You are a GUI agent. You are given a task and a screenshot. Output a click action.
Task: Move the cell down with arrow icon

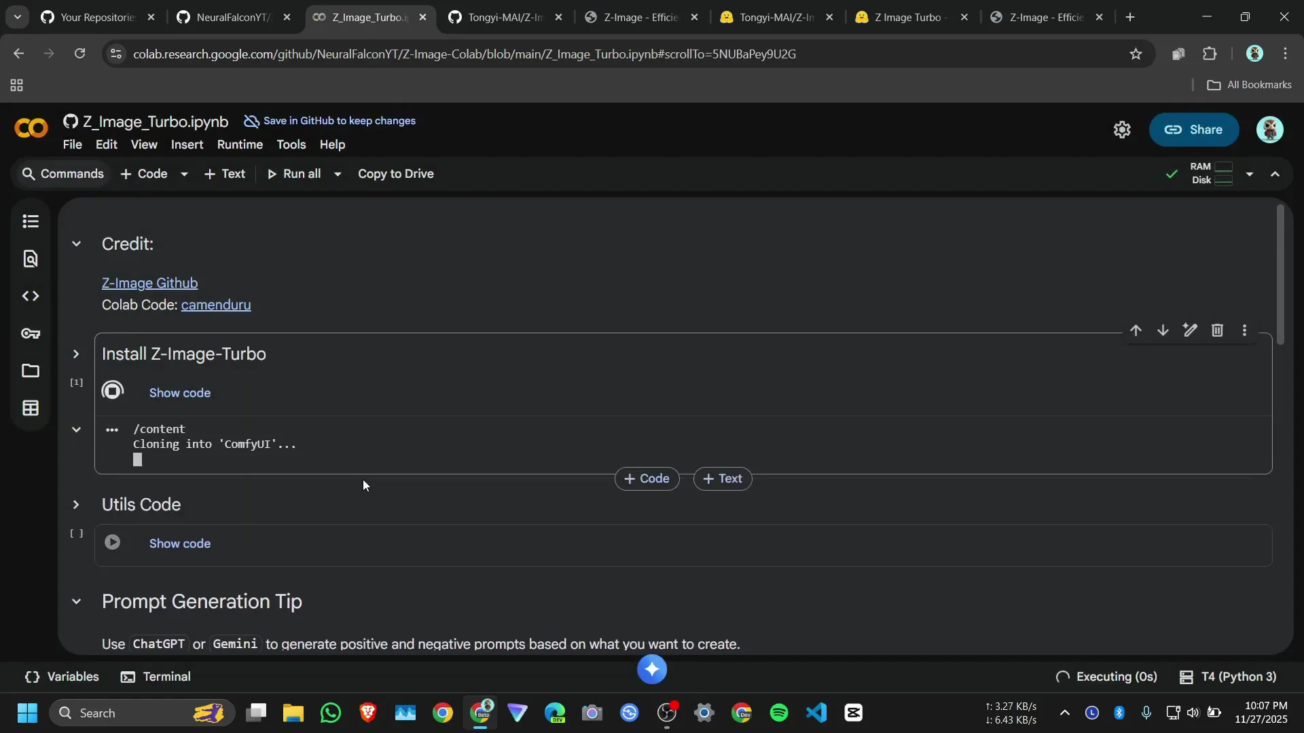1163,331
